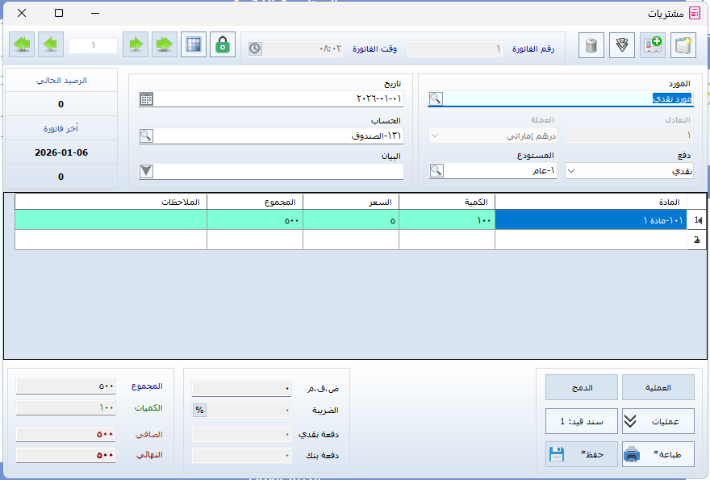Click the الدمج button
The height and width of the screenshot is (480, 710).
[582, 387]
